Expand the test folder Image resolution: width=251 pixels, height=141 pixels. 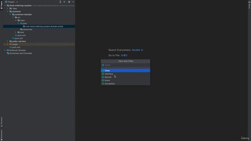(x=16, y=32)
